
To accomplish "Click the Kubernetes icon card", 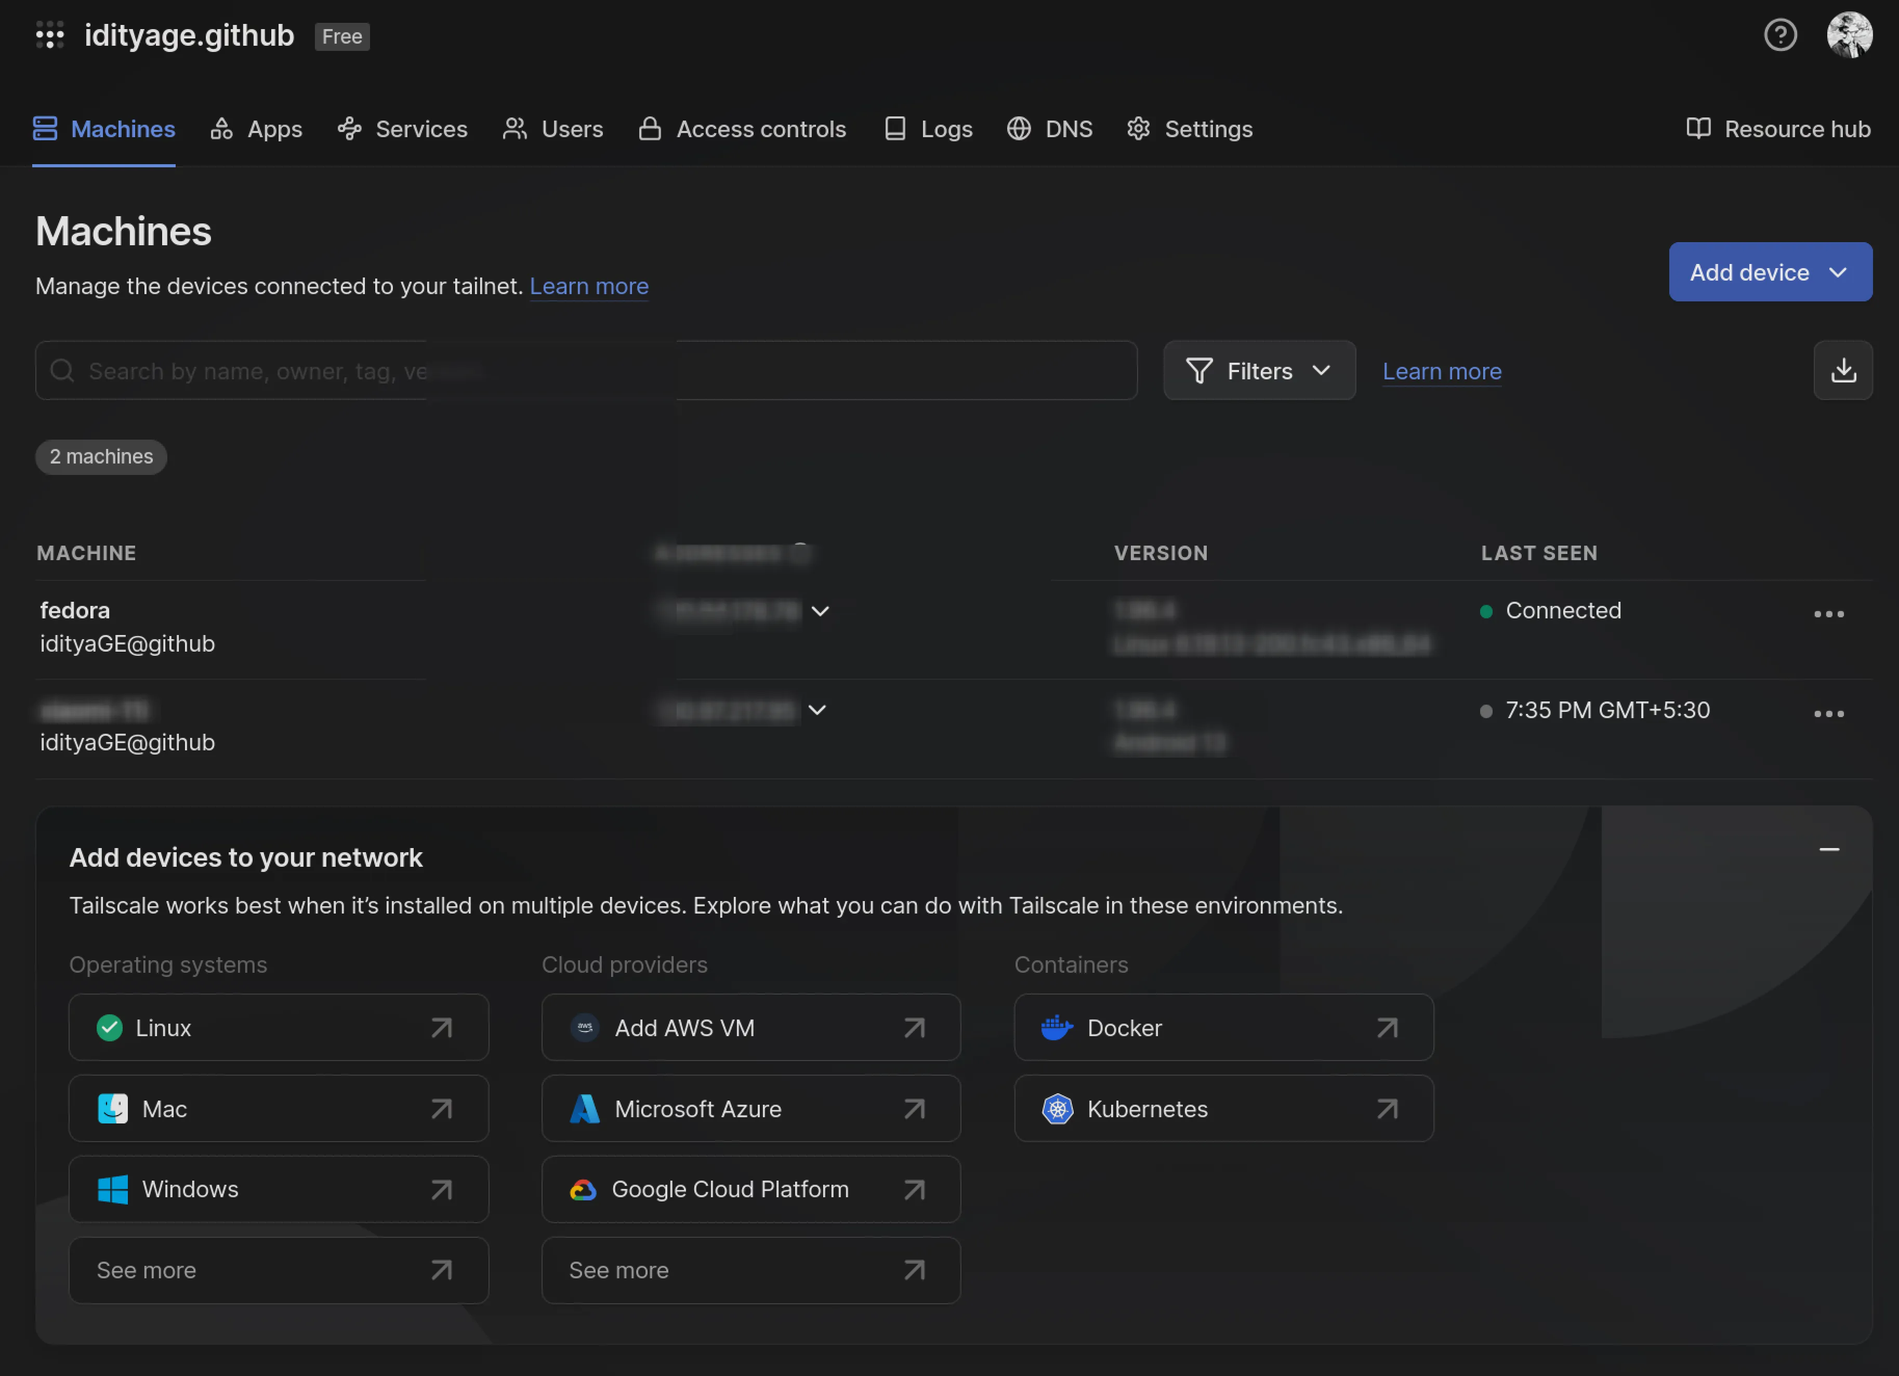I will (1223, 1109).
